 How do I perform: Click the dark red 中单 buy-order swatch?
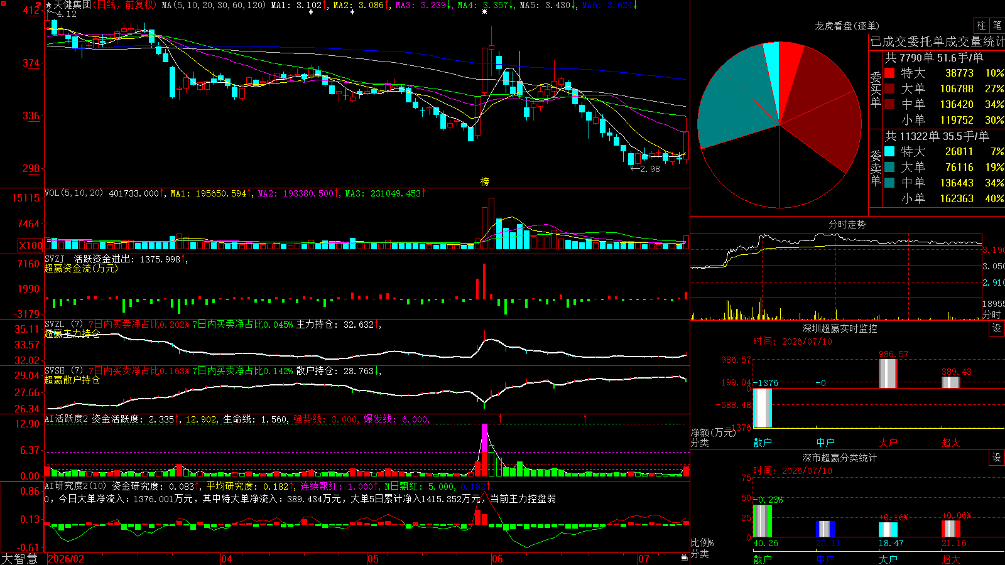click(889, 104)
